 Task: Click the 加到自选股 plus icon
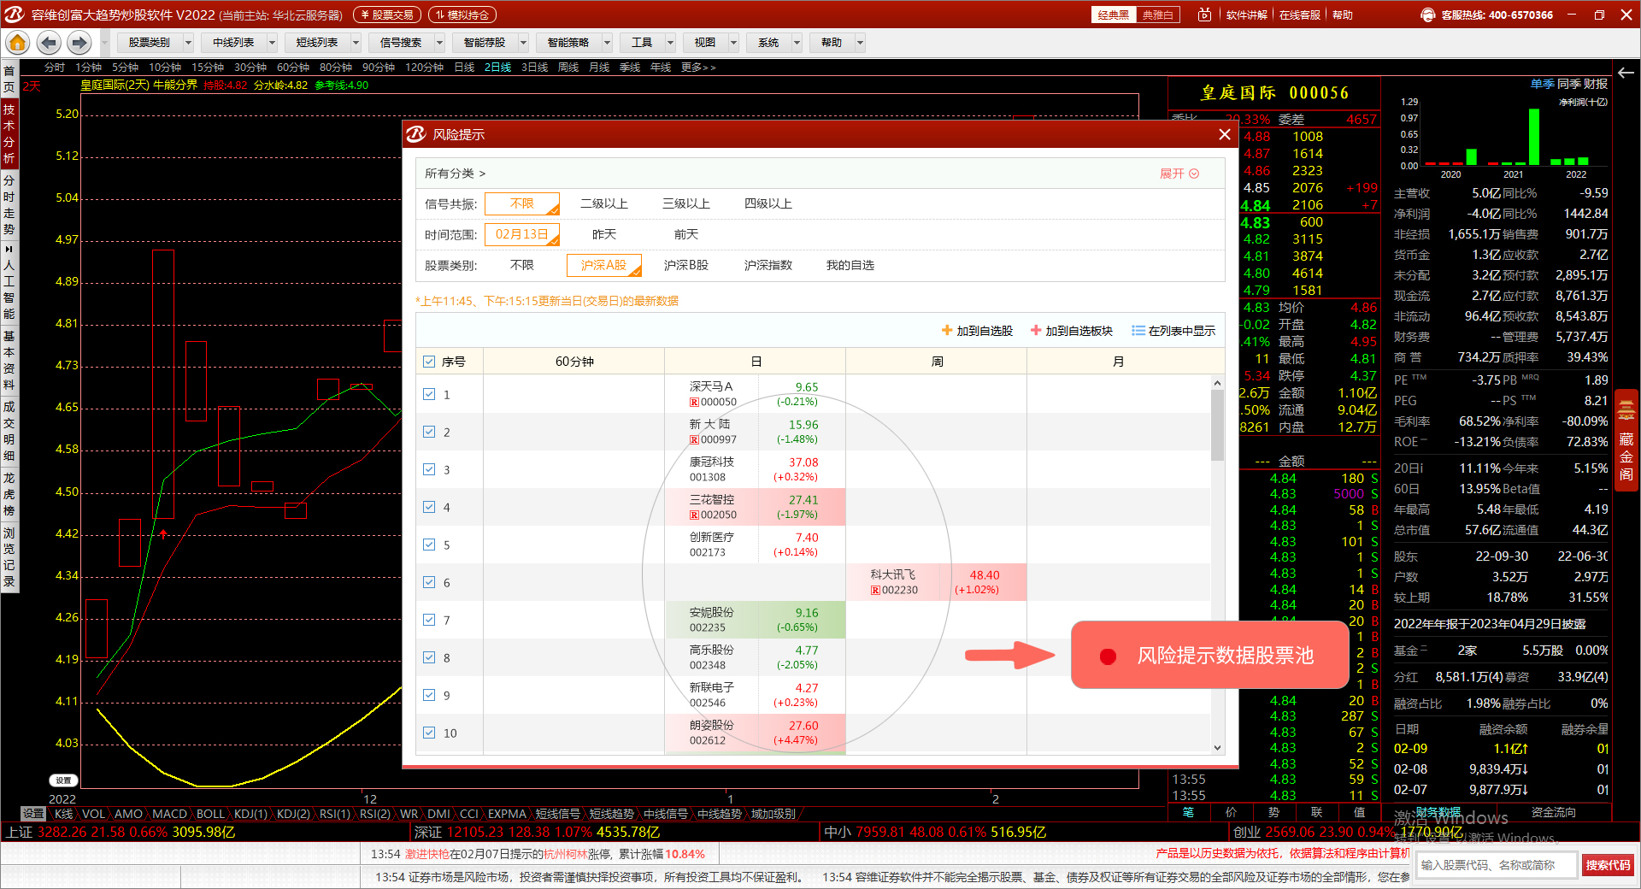click(947, 330)
